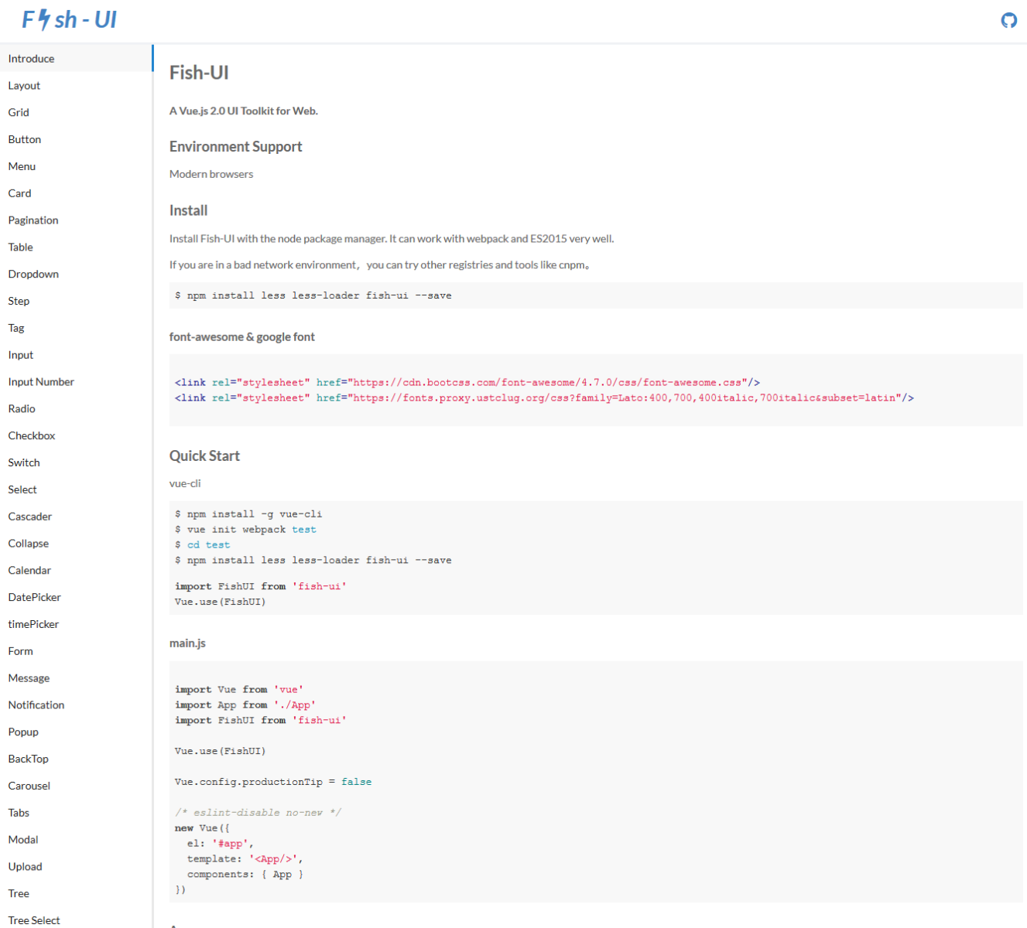Open the Table component docs
Image resolution: width=1027 pixels, height=928 pixels.
20,247
